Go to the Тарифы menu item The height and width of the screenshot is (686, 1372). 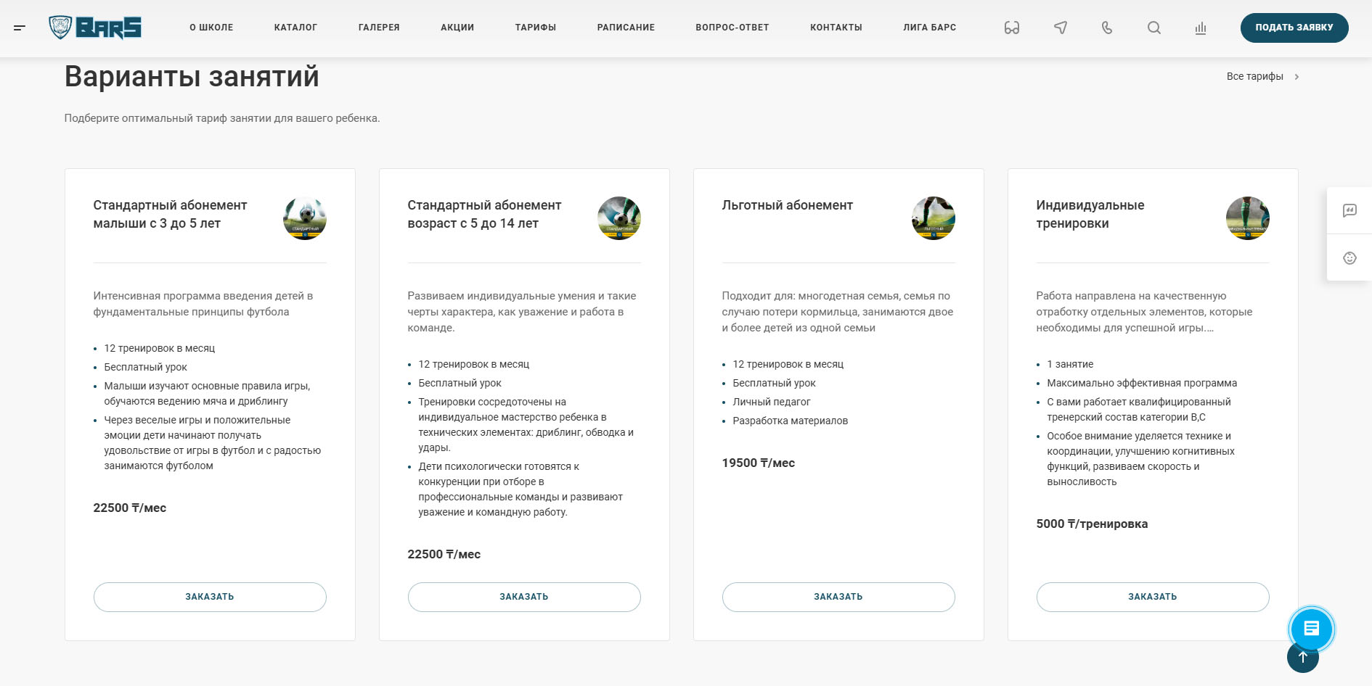pos(535,28)
